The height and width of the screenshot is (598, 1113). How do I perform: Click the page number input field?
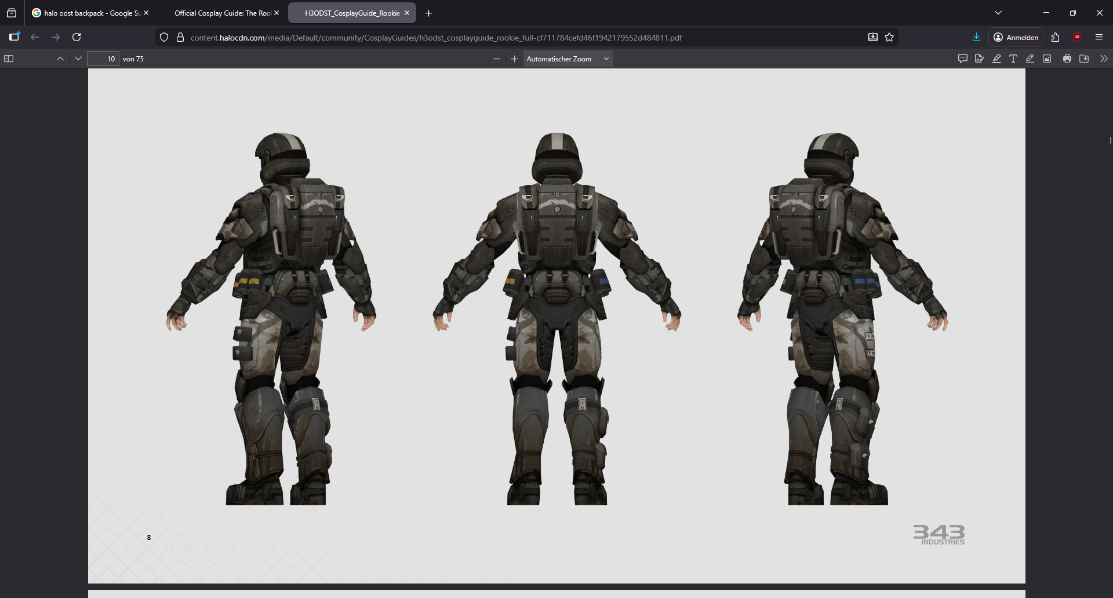point(103,59)
